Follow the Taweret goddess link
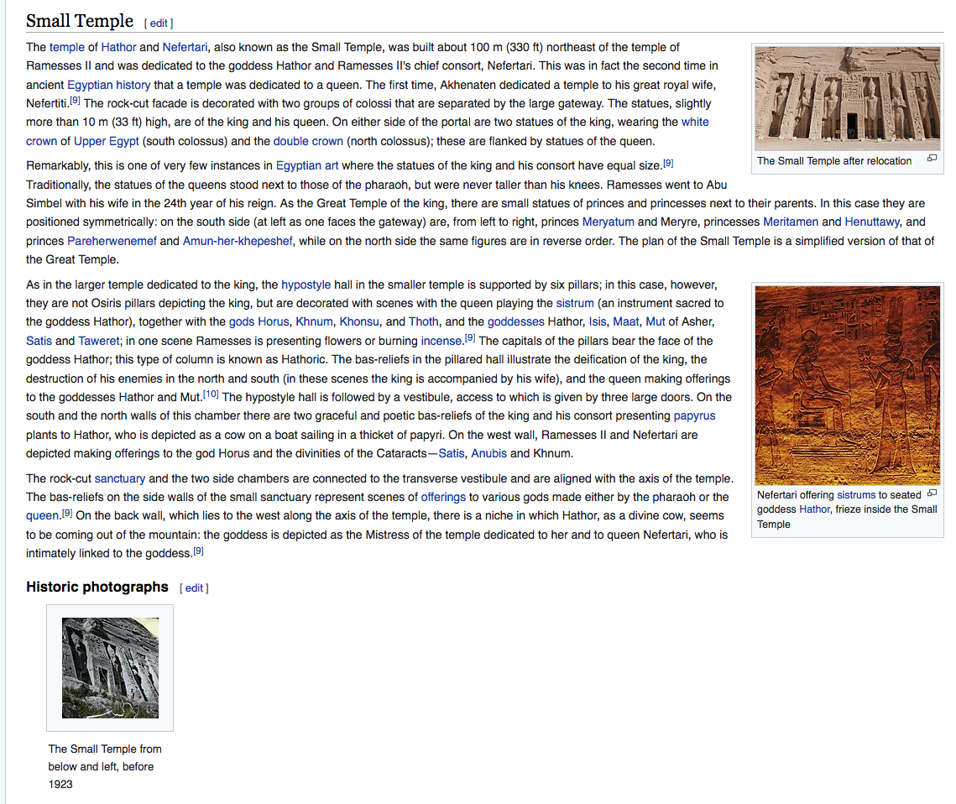The height and width of the screenshot is (804, 956). 99,341
